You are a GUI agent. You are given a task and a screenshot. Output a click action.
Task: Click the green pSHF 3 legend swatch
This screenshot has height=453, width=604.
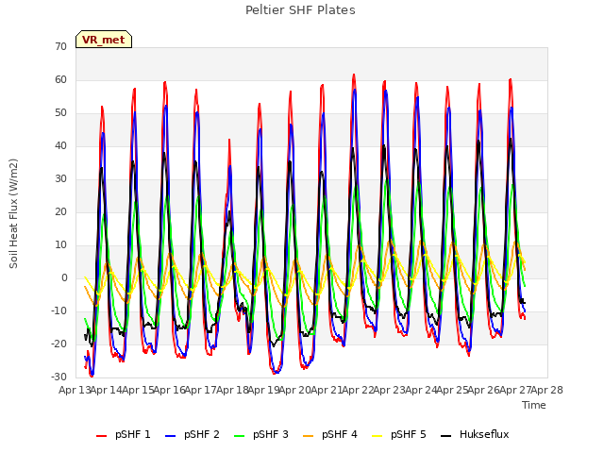tap(239, 436)
